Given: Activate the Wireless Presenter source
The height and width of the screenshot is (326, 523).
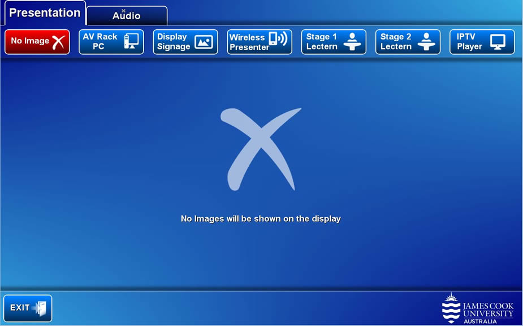Looking at the screenshot, I should [x=260, y=42].
